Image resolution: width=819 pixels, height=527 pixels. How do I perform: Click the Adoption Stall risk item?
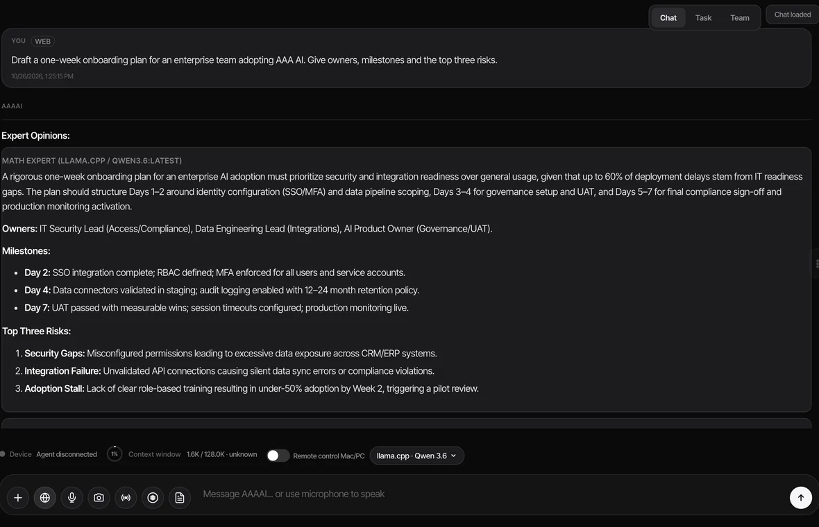252,389
